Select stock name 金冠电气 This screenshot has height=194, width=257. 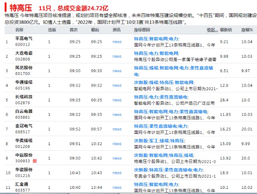coord(24,126)
